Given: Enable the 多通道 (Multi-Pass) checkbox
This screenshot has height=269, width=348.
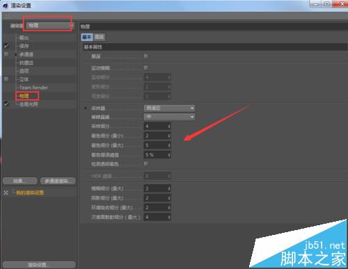Looking at the screenshot, I should [x=6, y=54].
